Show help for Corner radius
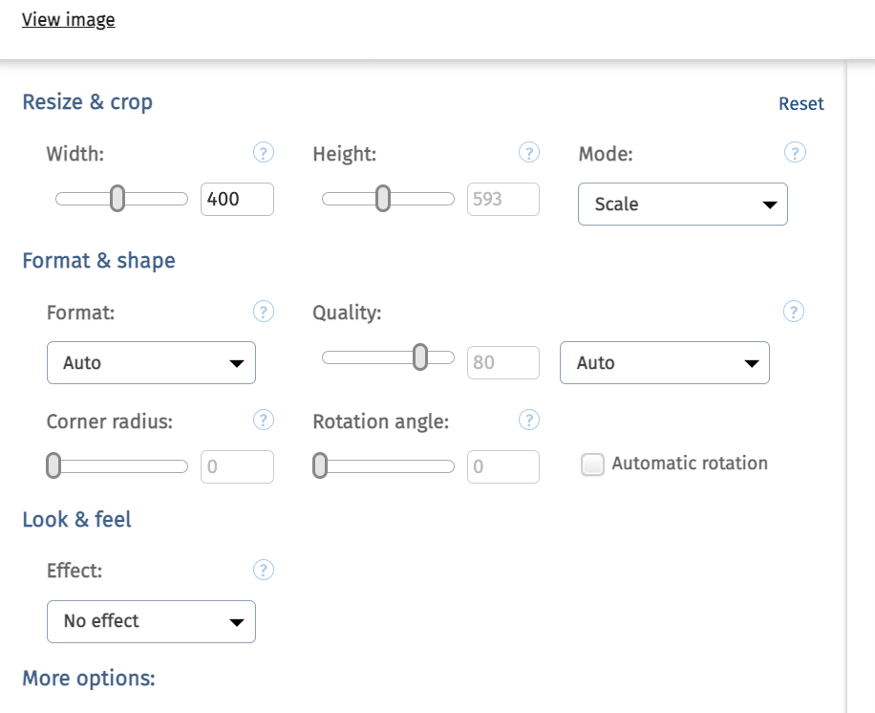 click(264, 421)
